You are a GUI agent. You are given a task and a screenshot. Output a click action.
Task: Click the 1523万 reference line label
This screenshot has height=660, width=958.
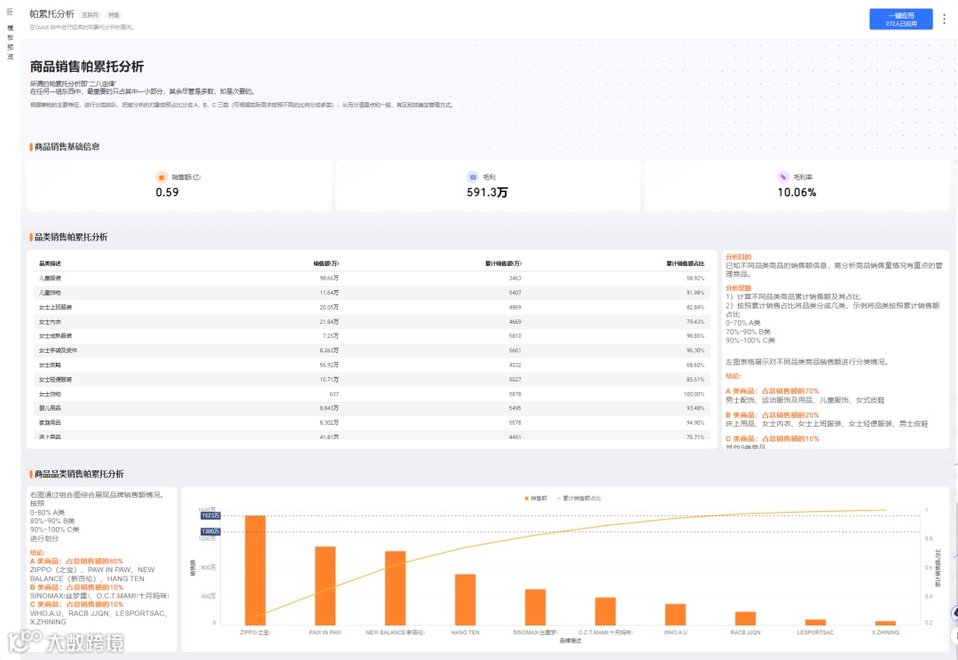coord(210,515)
